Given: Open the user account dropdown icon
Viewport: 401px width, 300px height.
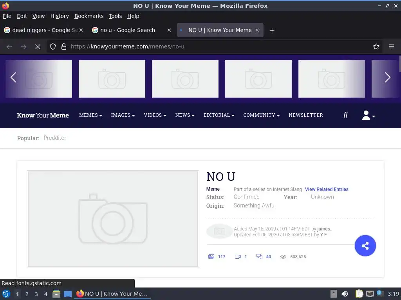Looking at the screenshot, I should tap(368, 115).
